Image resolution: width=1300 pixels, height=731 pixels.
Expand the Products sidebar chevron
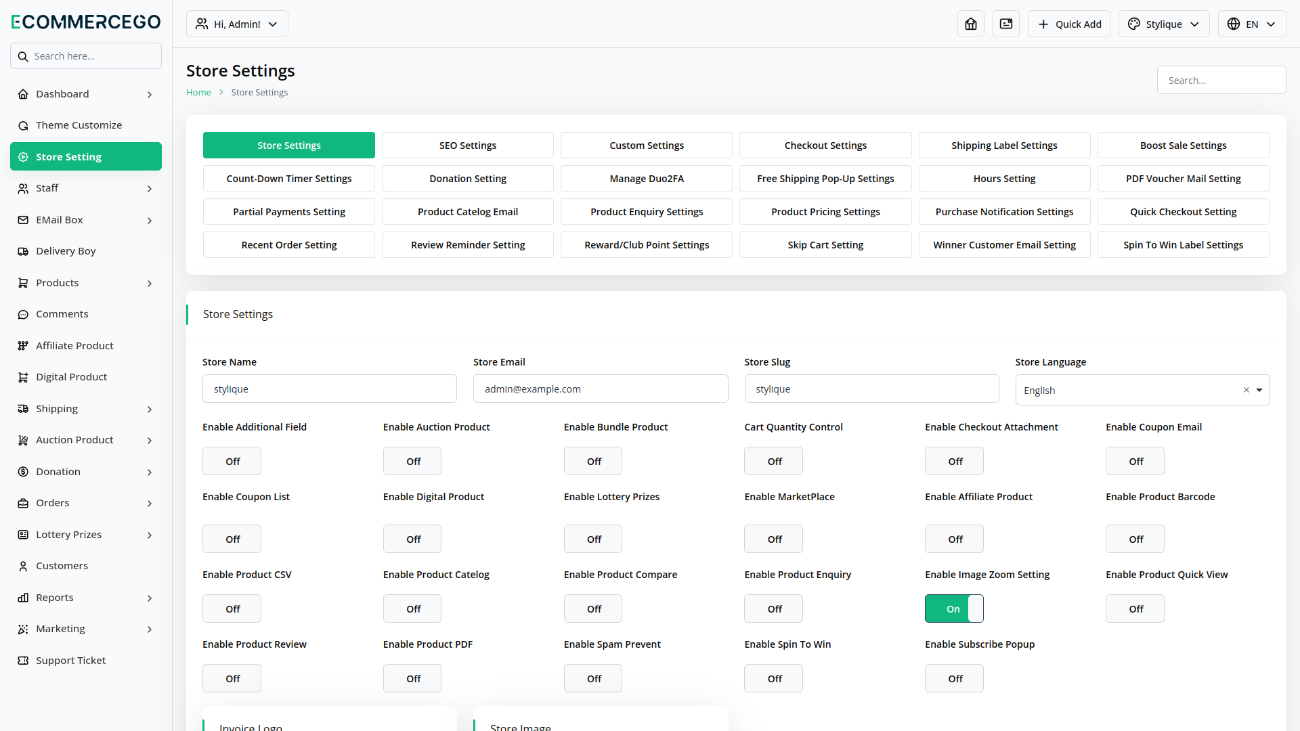pyautogui.click(x=150, y=283)
